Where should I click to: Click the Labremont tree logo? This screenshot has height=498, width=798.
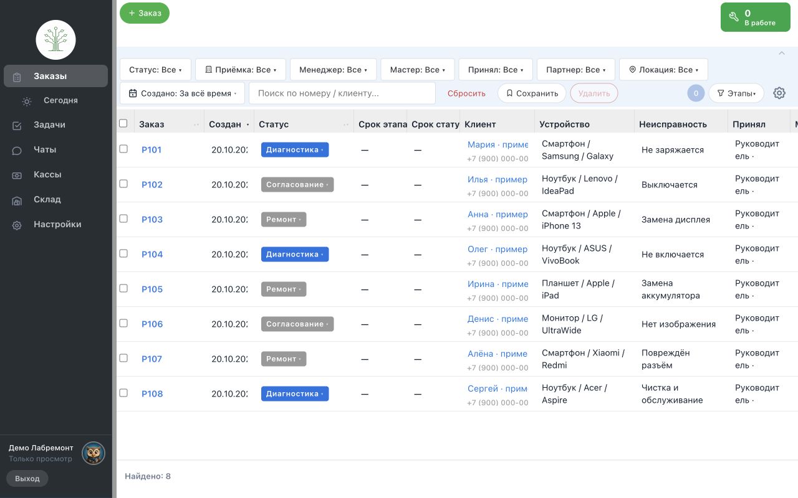[55, 40]
